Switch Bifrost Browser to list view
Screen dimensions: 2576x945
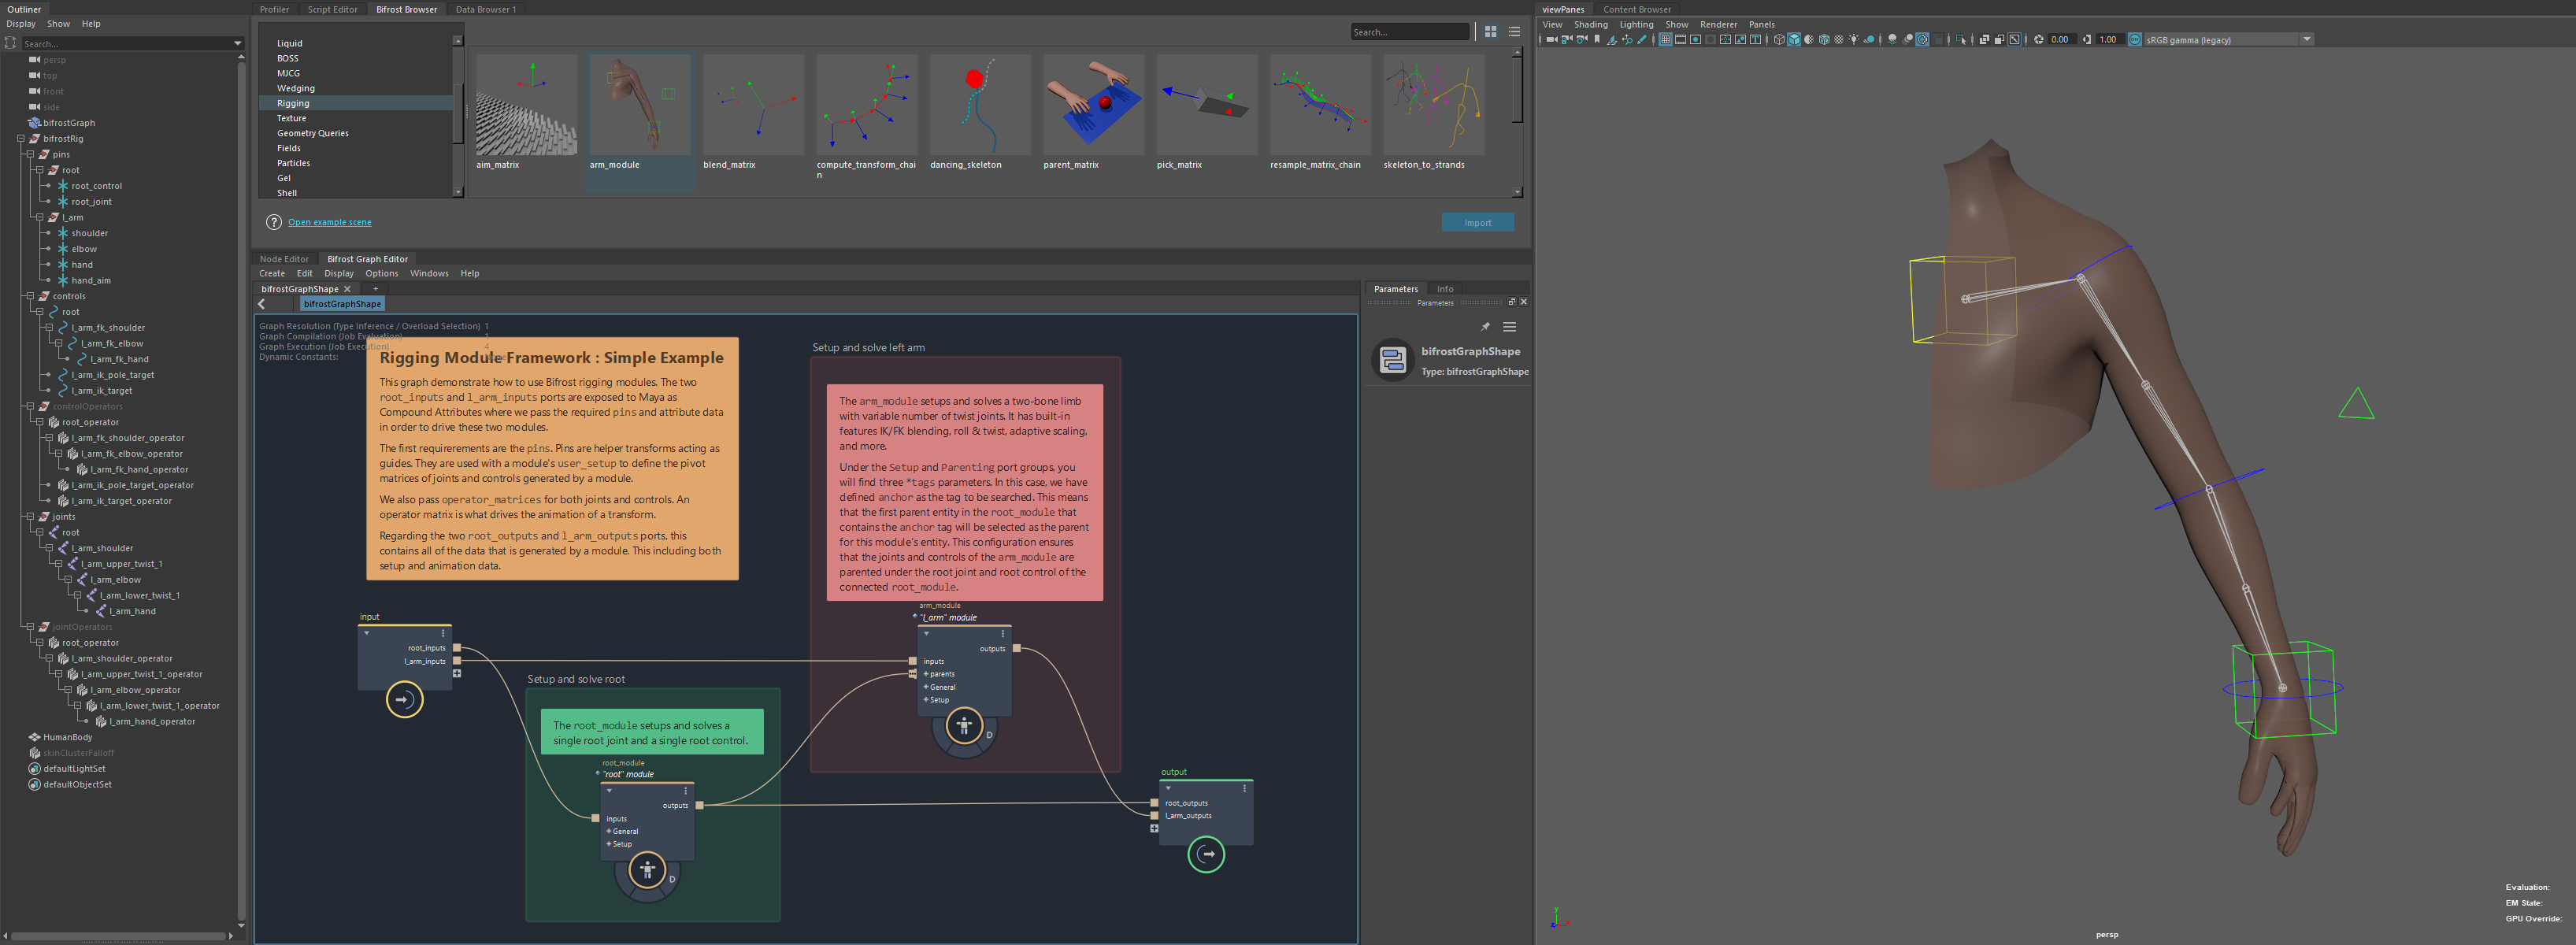pyautogui.click(x=1514, y=32)
